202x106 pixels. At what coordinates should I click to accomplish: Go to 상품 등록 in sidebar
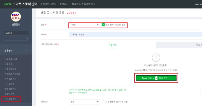coord(9,64)
